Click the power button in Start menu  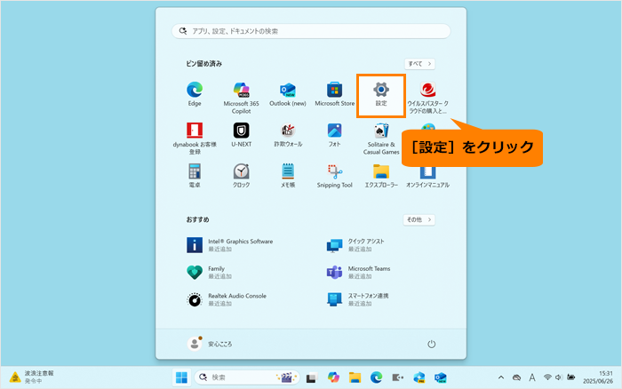[x=431, y=344]
